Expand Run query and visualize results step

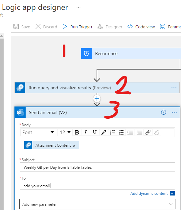tap(97, 88)
